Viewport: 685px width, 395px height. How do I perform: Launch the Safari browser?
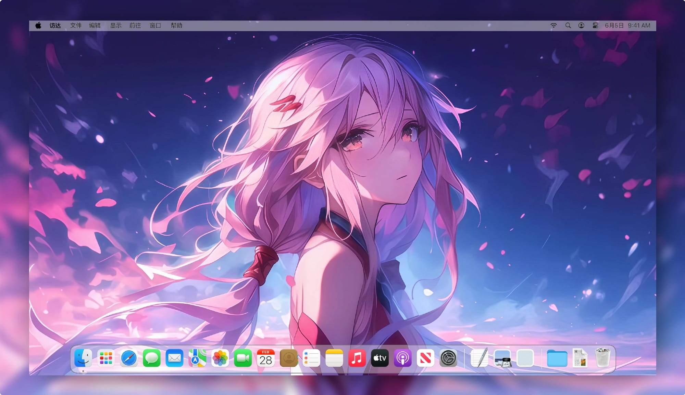tap(129, 358)
